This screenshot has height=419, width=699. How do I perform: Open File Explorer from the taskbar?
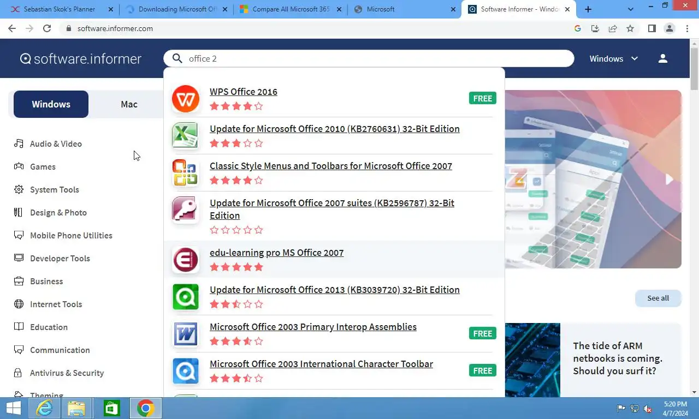point(77,408)
